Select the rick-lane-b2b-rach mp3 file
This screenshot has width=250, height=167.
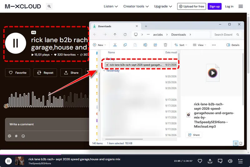(x=141, y=65)
